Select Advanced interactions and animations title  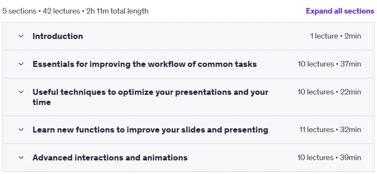coord(110,158)
